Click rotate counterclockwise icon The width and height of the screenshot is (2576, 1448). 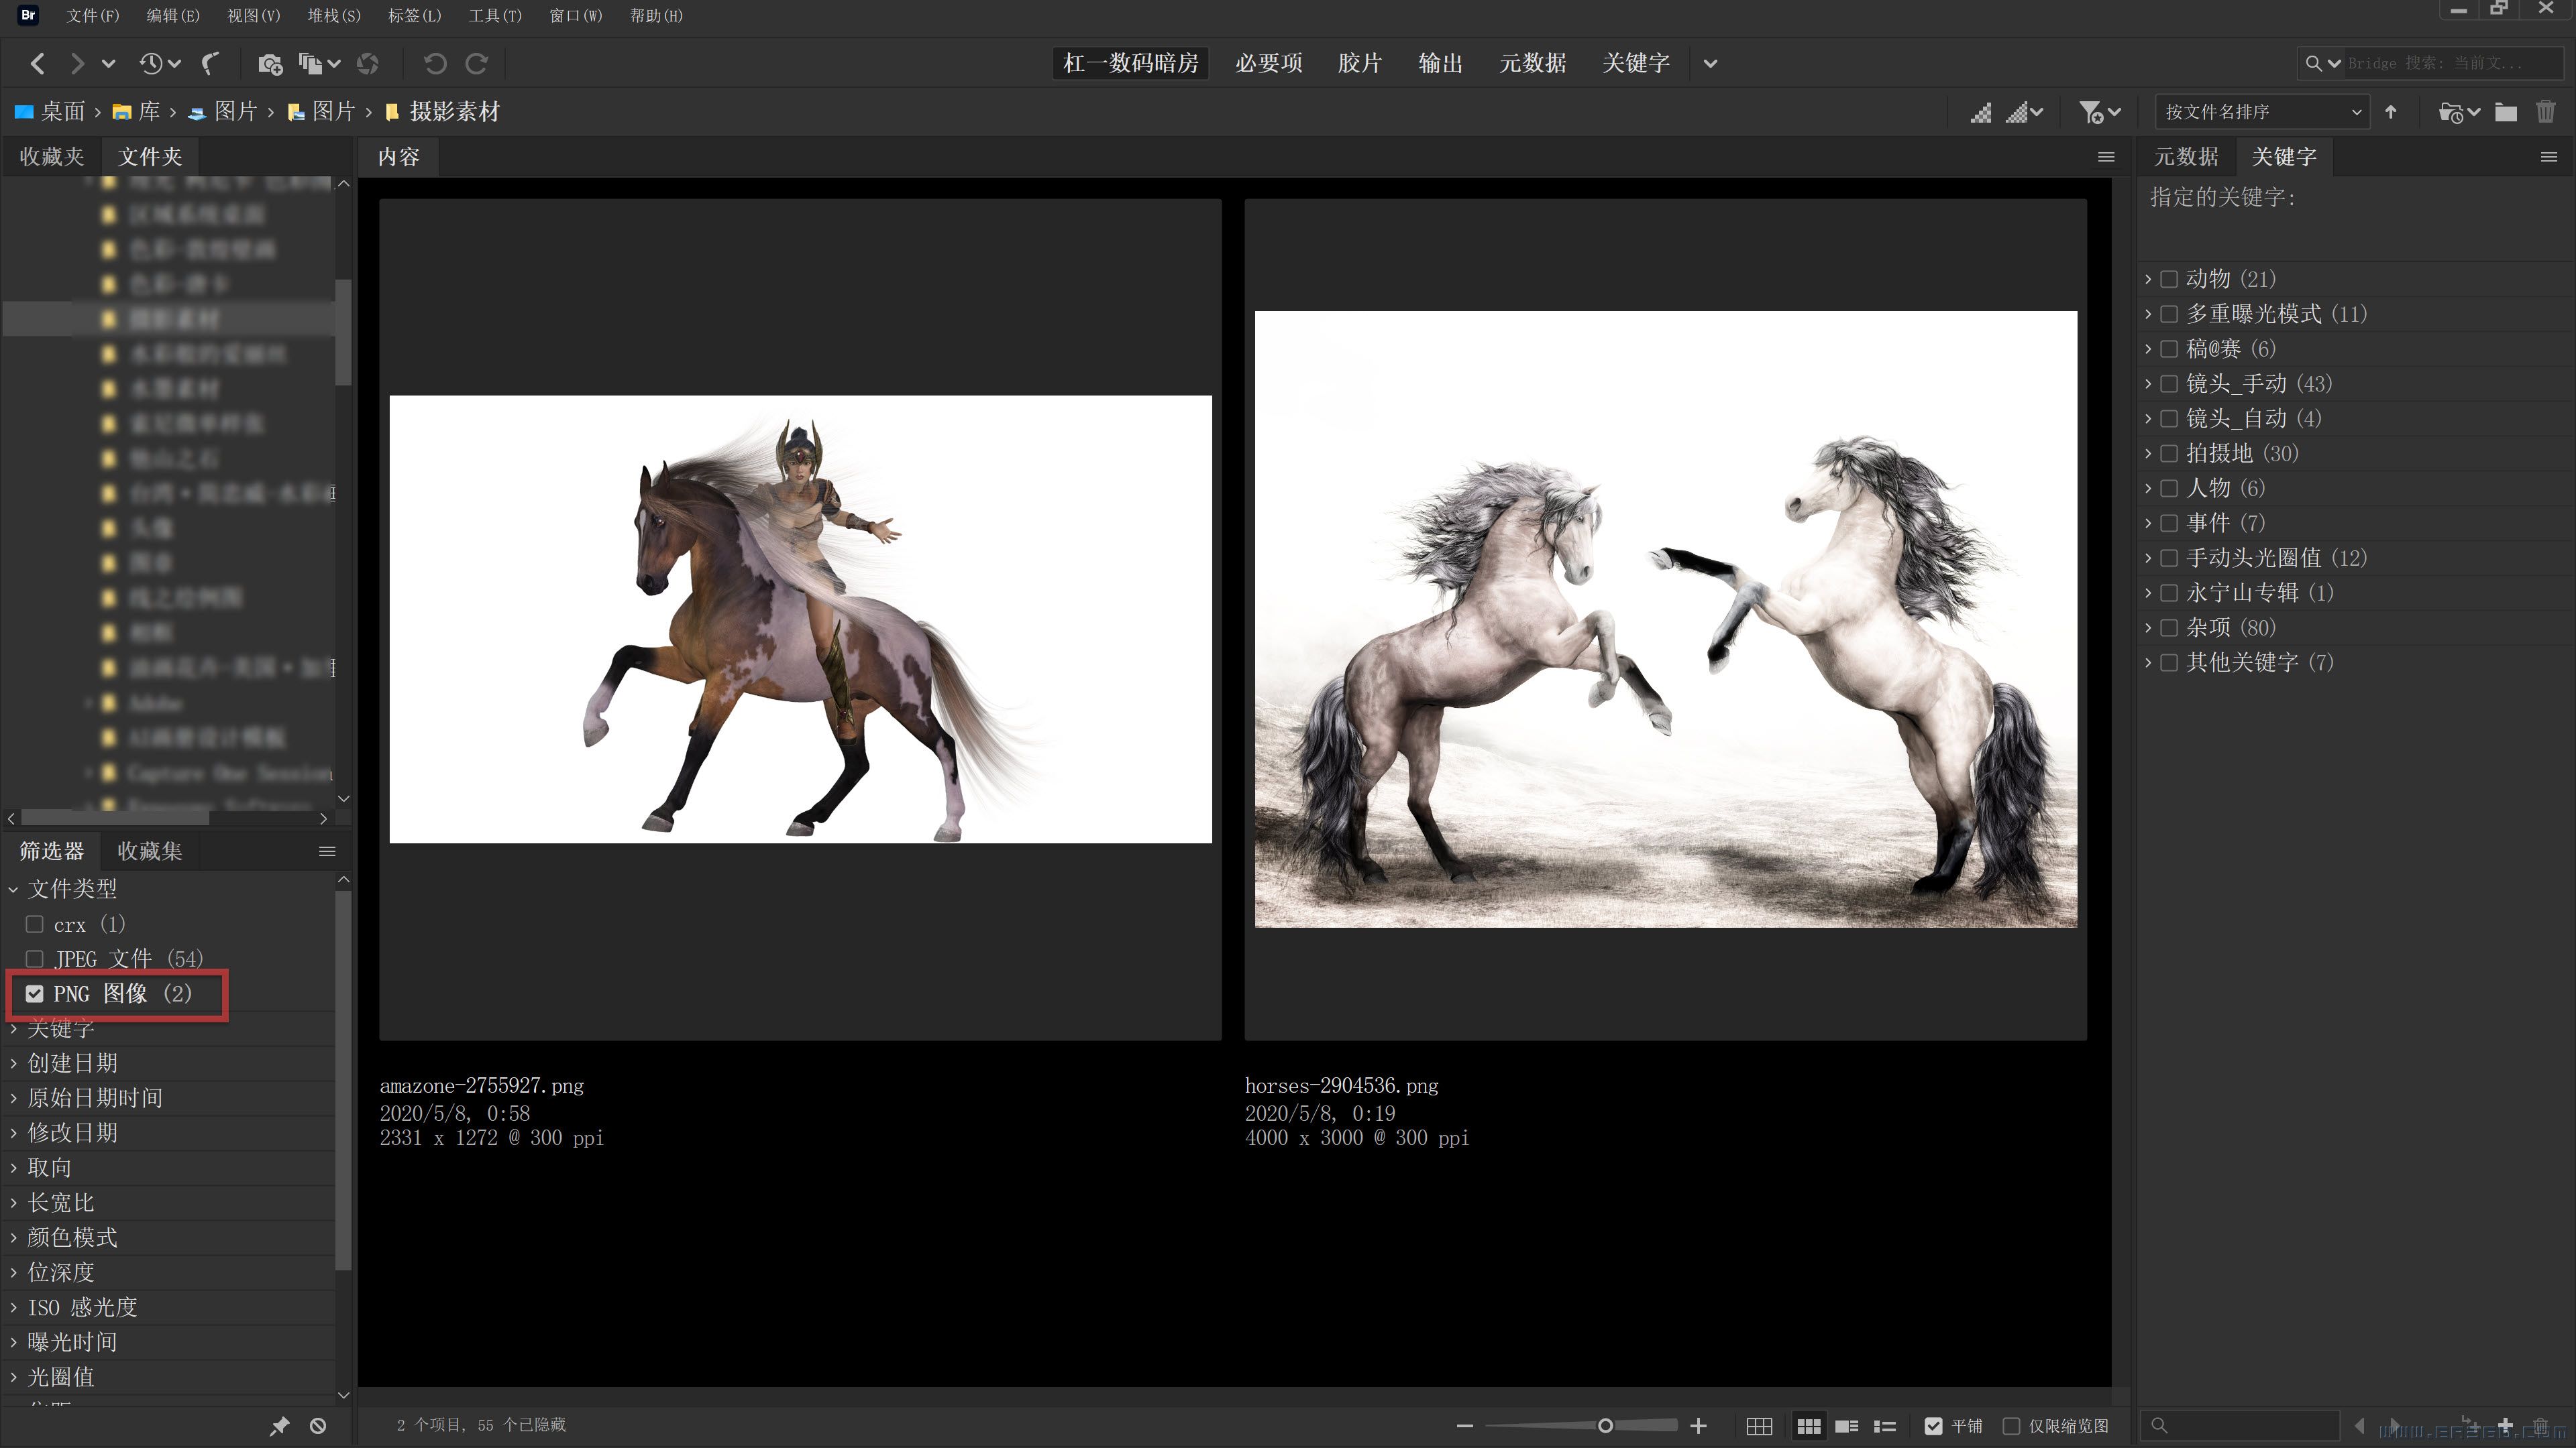434,64
